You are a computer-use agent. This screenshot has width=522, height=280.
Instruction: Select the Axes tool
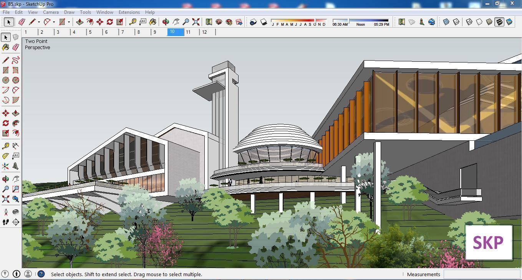click(x=6, y=166)
